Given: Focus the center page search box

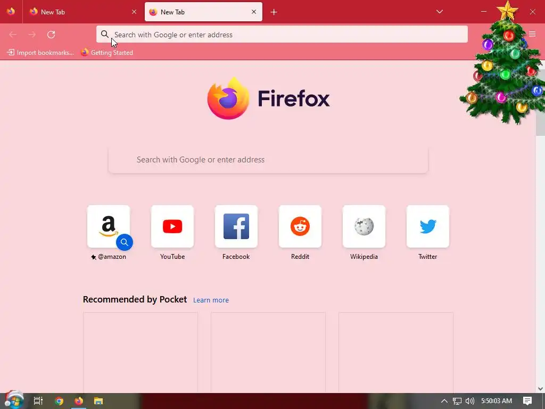Looking at the screenshot, I should tap(268, 160).
